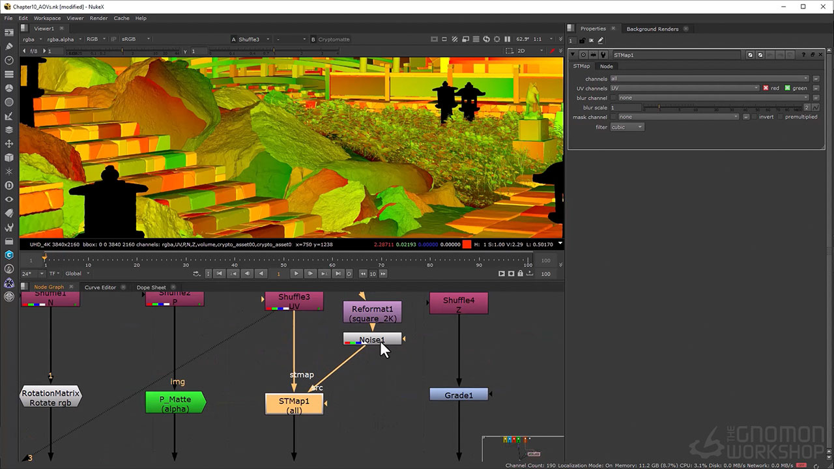Pause viewer updating with the pause icon

[508, 39]
